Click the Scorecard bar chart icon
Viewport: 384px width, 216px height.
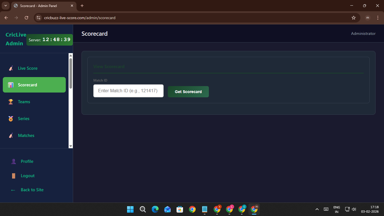pos(11,85)
